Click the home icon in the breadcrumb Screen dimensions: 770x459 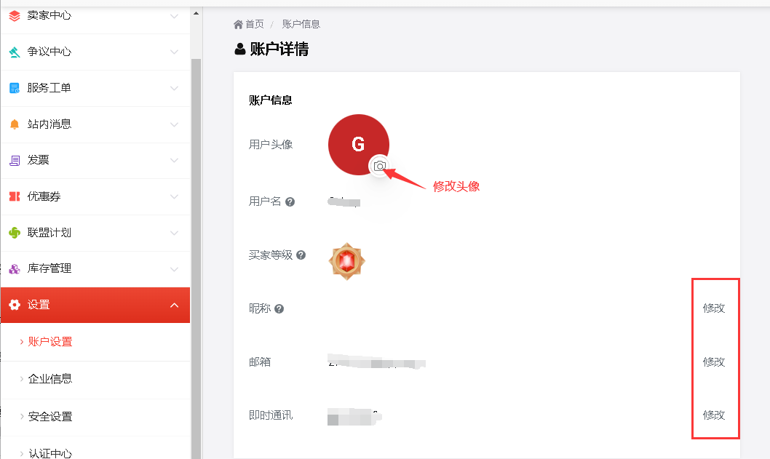point(238,25)
